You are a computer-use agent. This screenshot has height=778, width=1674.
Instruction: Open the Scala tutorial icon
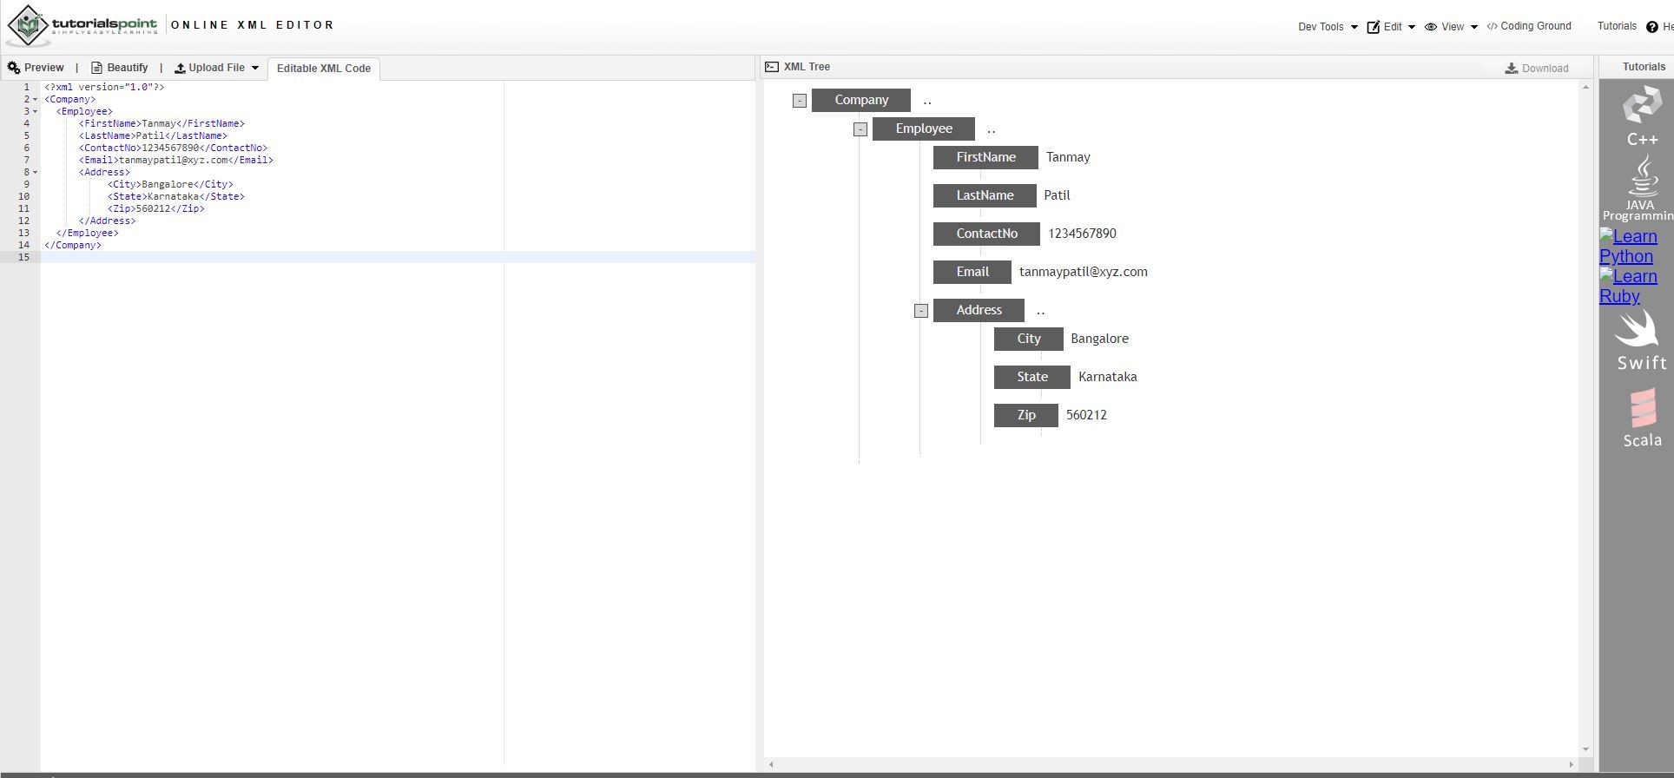[1643, 418]
